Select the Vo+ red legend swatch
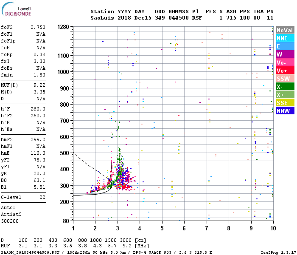 coord(285,71)
